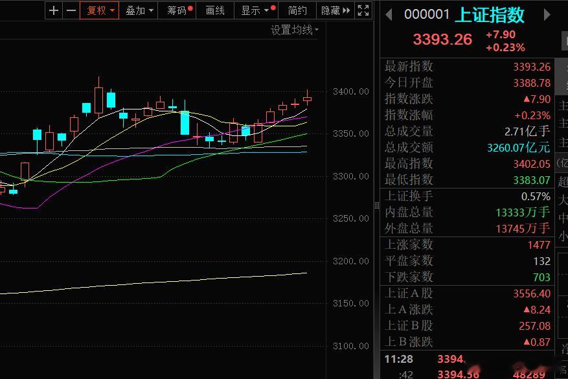This screenshot has height=379, width=568.
Task: Click the plus zoom-in chart button
Action: pos(54,10)
